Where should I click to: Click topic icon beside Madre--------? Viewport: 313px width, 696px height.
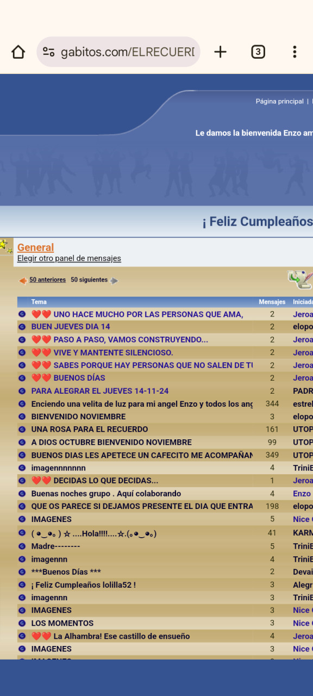[x=22, y=546]
